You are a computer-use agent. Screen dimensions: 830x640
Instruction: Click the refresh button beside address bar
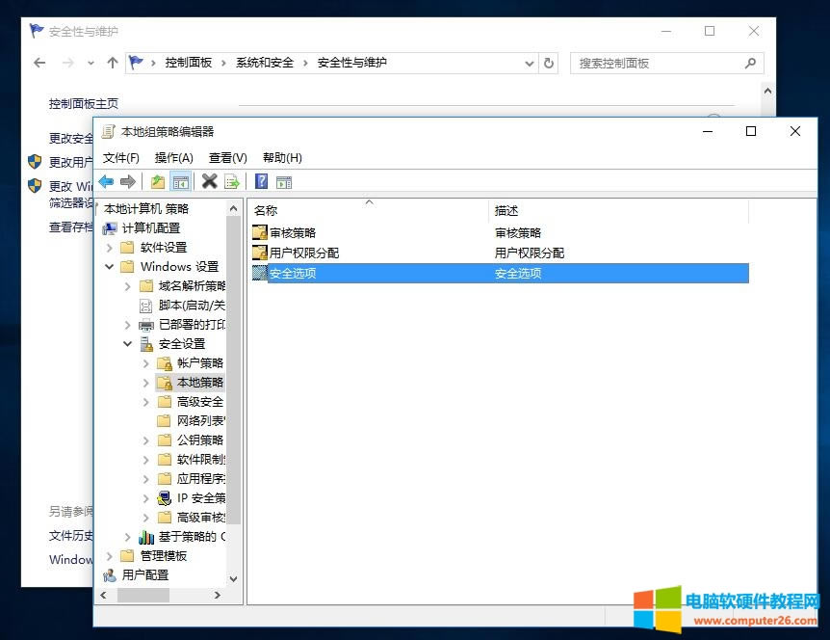[x=549, y=63]
